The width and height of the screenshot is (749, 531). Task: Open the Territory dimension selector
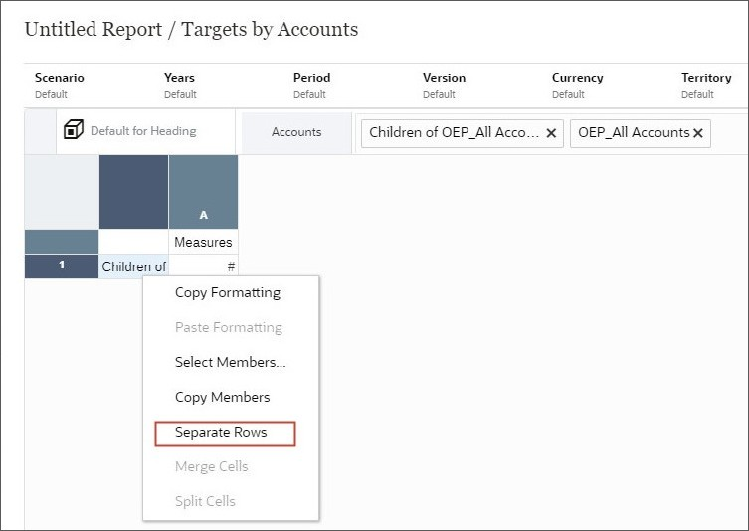(x=706, y=86)
